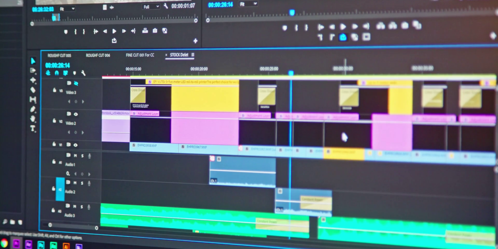This screenshot has width=498, height=249.
Task: Click the Program Monitor scrub playhead
Action: pos(292,13)
